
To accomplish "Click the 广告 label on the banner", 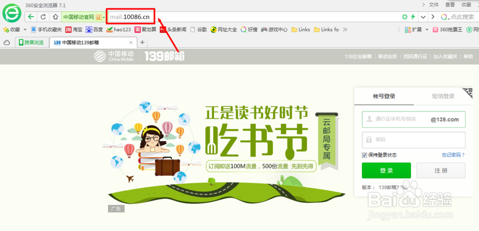I will (116, 209).
